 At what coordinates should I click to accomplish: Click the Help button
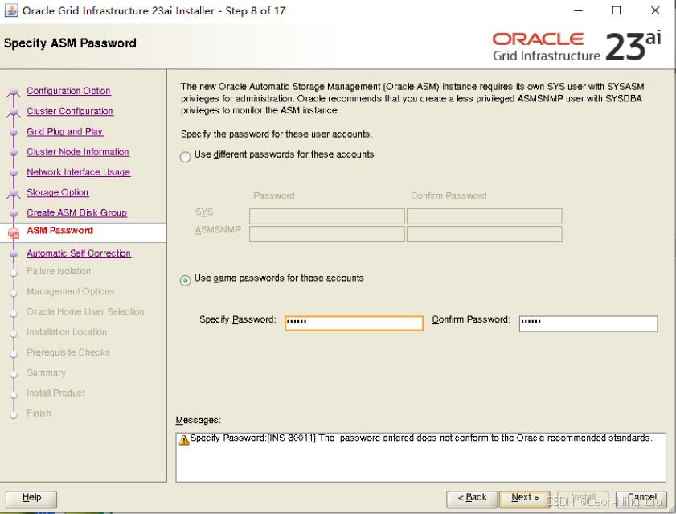(31, 498)
